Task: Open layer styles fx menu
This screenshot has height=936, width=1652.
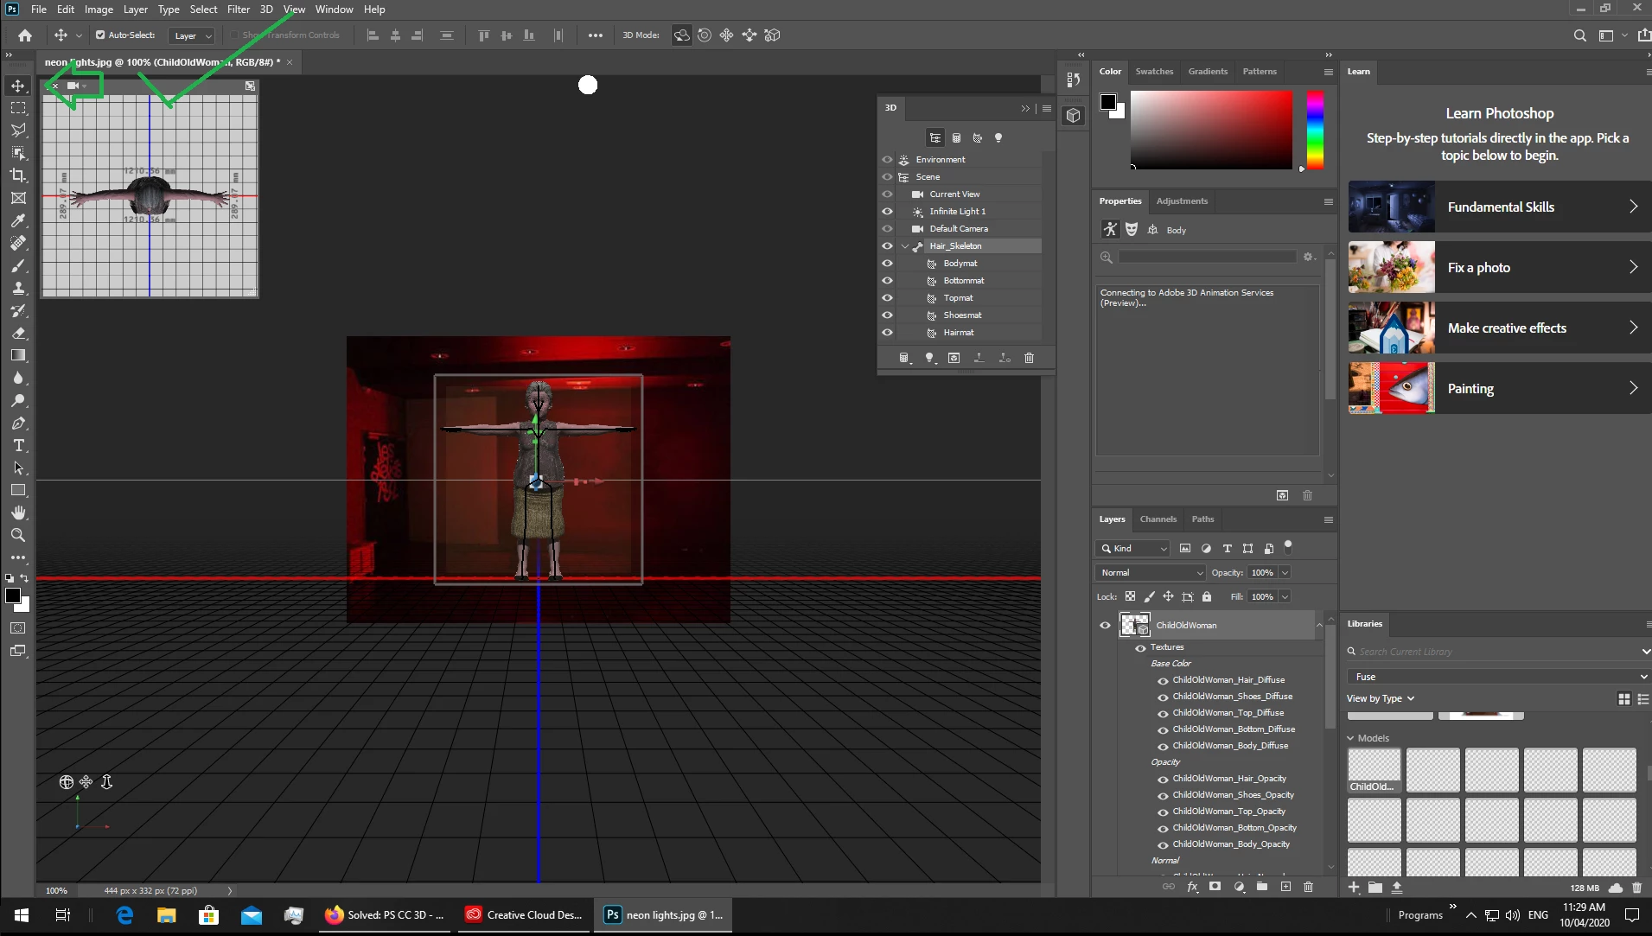Action: 1193,887
